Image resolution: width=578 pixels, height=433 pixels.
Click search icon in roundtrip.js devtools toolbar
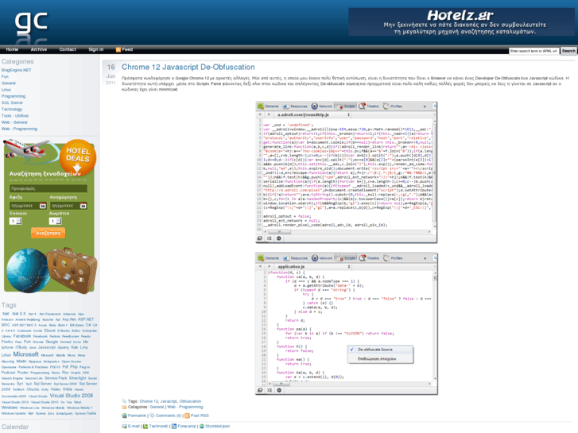[435, 106]
